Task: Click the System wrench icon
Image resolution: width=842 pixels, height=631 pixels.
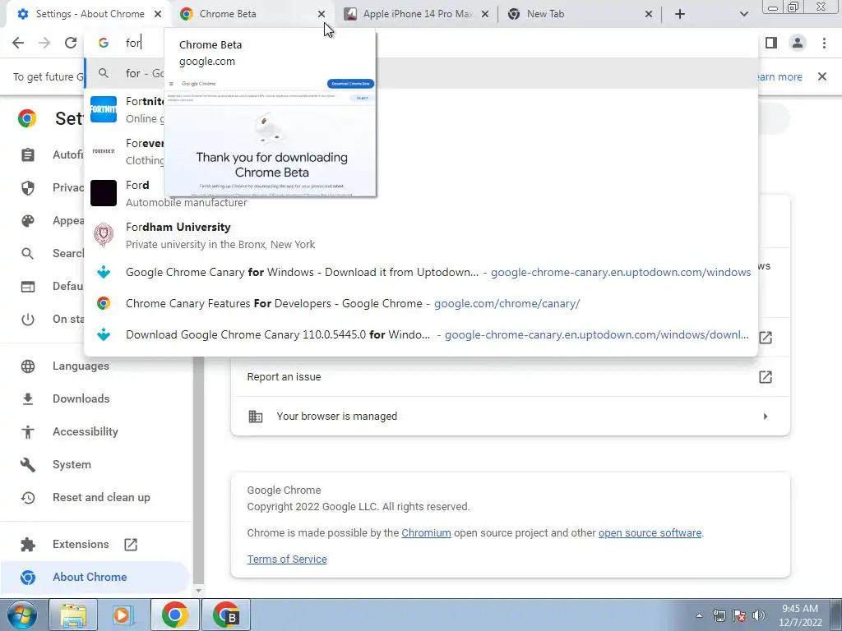Action: (28, 465)
